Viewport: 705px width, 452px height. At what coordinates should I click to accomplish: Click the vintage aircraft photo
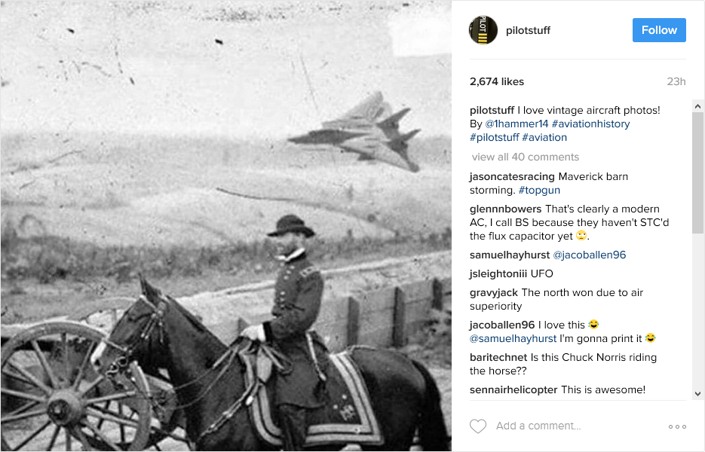click(225, 226)
